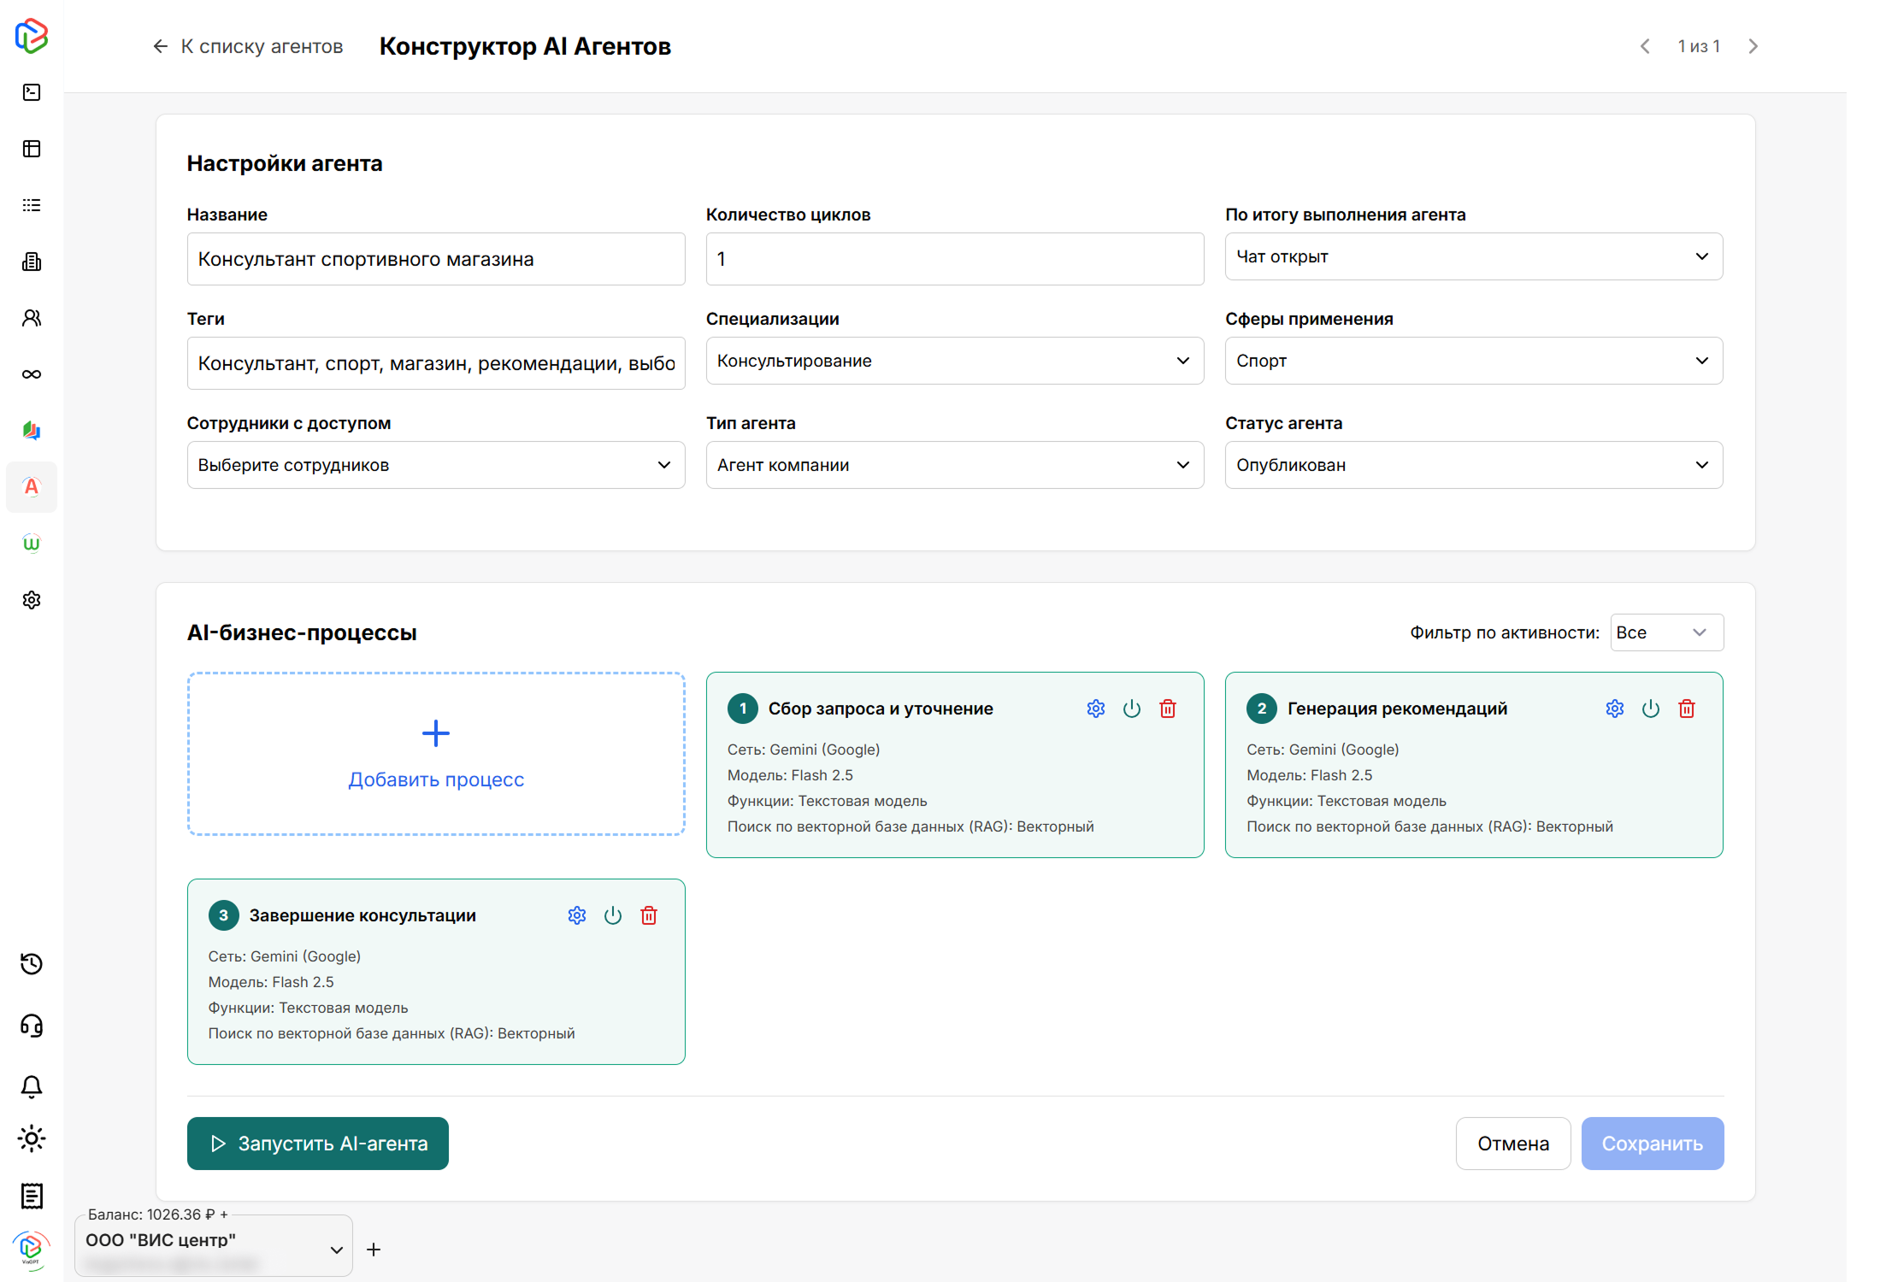Open the users icon in sidebar
The height and width of the screenshot is (1282, 1880).
[x=32, y=318]
